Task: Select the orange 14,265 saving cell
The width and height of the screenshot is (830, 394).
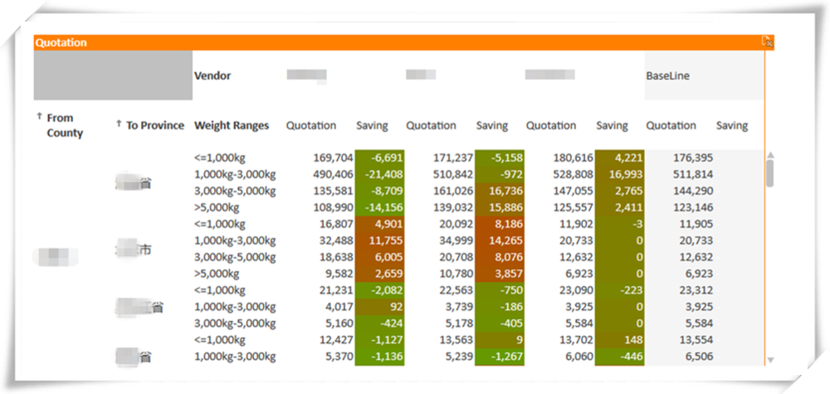Action: [x=499, y=241]
